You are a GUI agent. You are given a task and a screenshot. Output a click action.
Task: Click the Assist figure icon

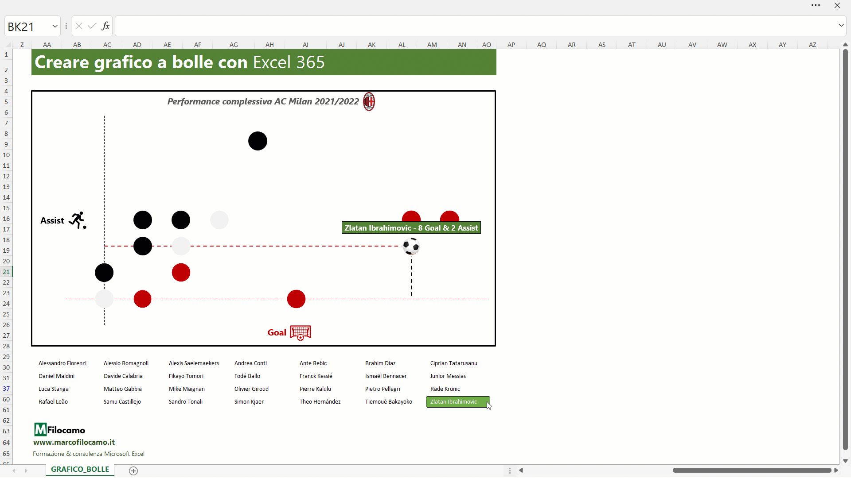[75, 220]
